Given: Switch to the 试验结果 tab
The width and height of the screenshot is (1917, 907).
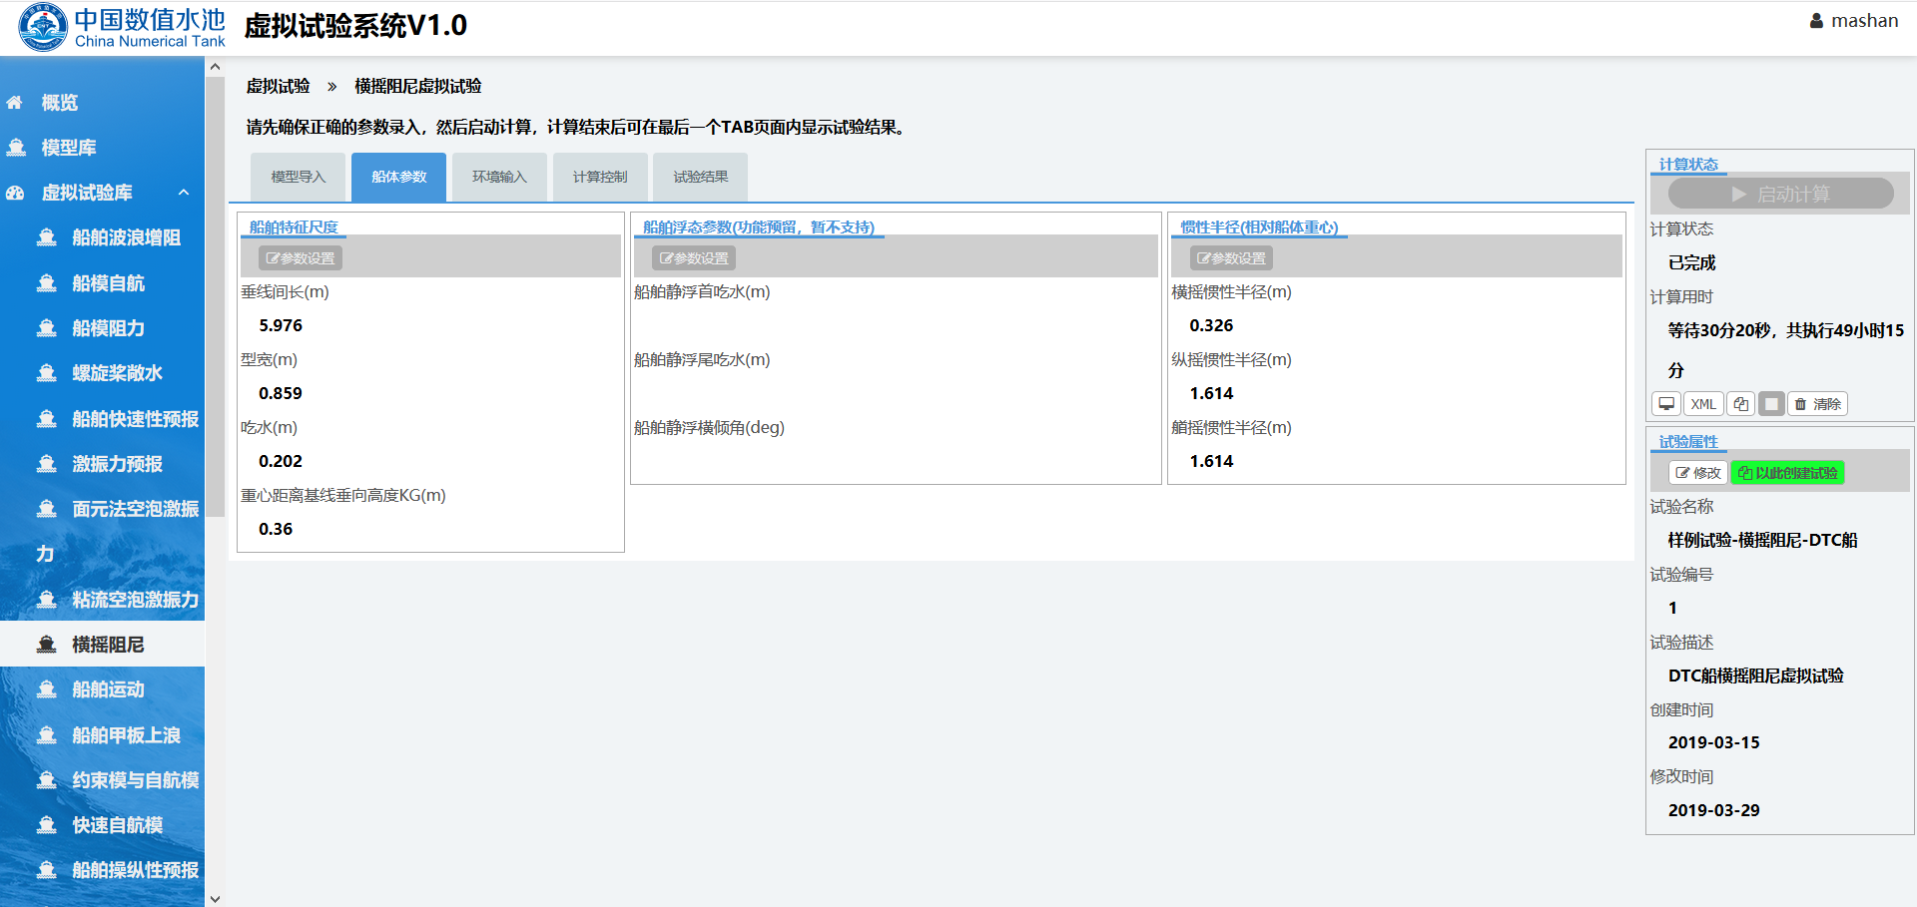Looking at the screenshot, I should tap(700, 178).
